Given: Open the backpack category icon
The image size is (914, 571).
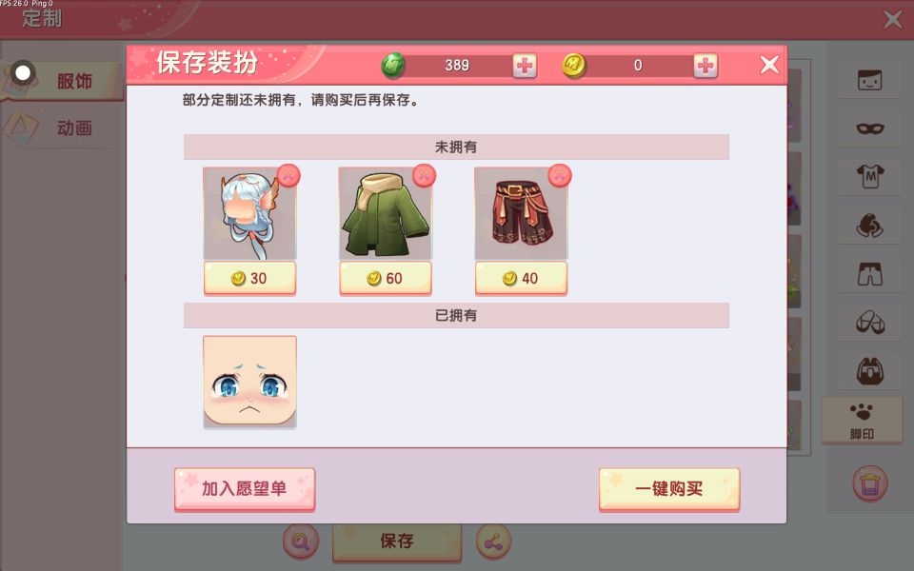Looking at the screenshot, I should click(x=869, y=371).
